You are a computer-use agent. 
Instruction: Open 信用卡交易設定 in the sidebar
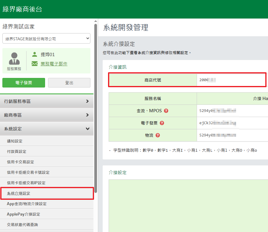pyautogui.click(x=47, y=162)
